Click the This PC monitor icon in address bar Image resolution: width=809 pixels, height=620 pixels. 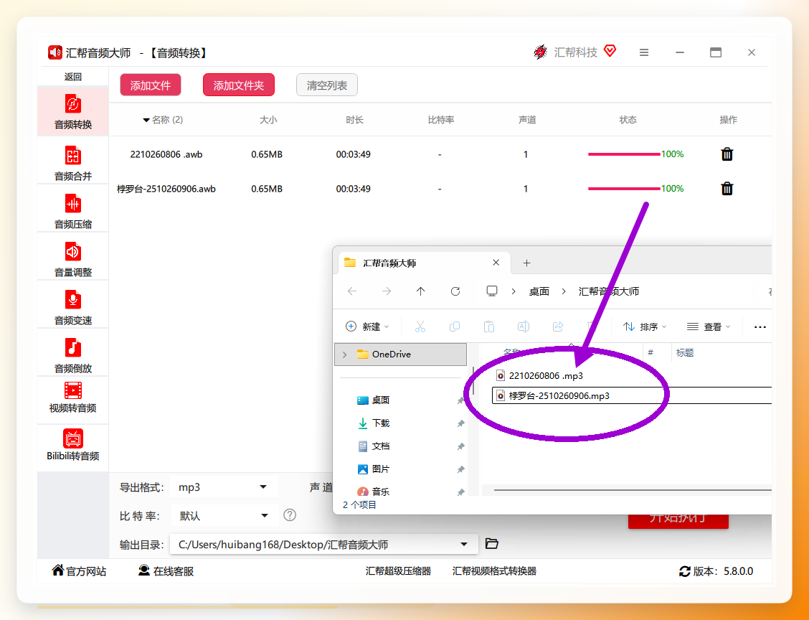pos(492,291)
